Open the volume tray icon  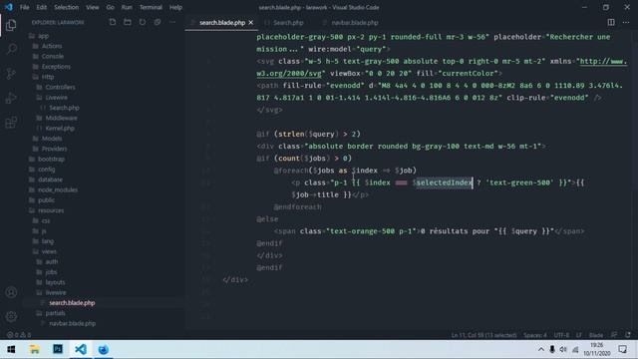coord(563,349)
